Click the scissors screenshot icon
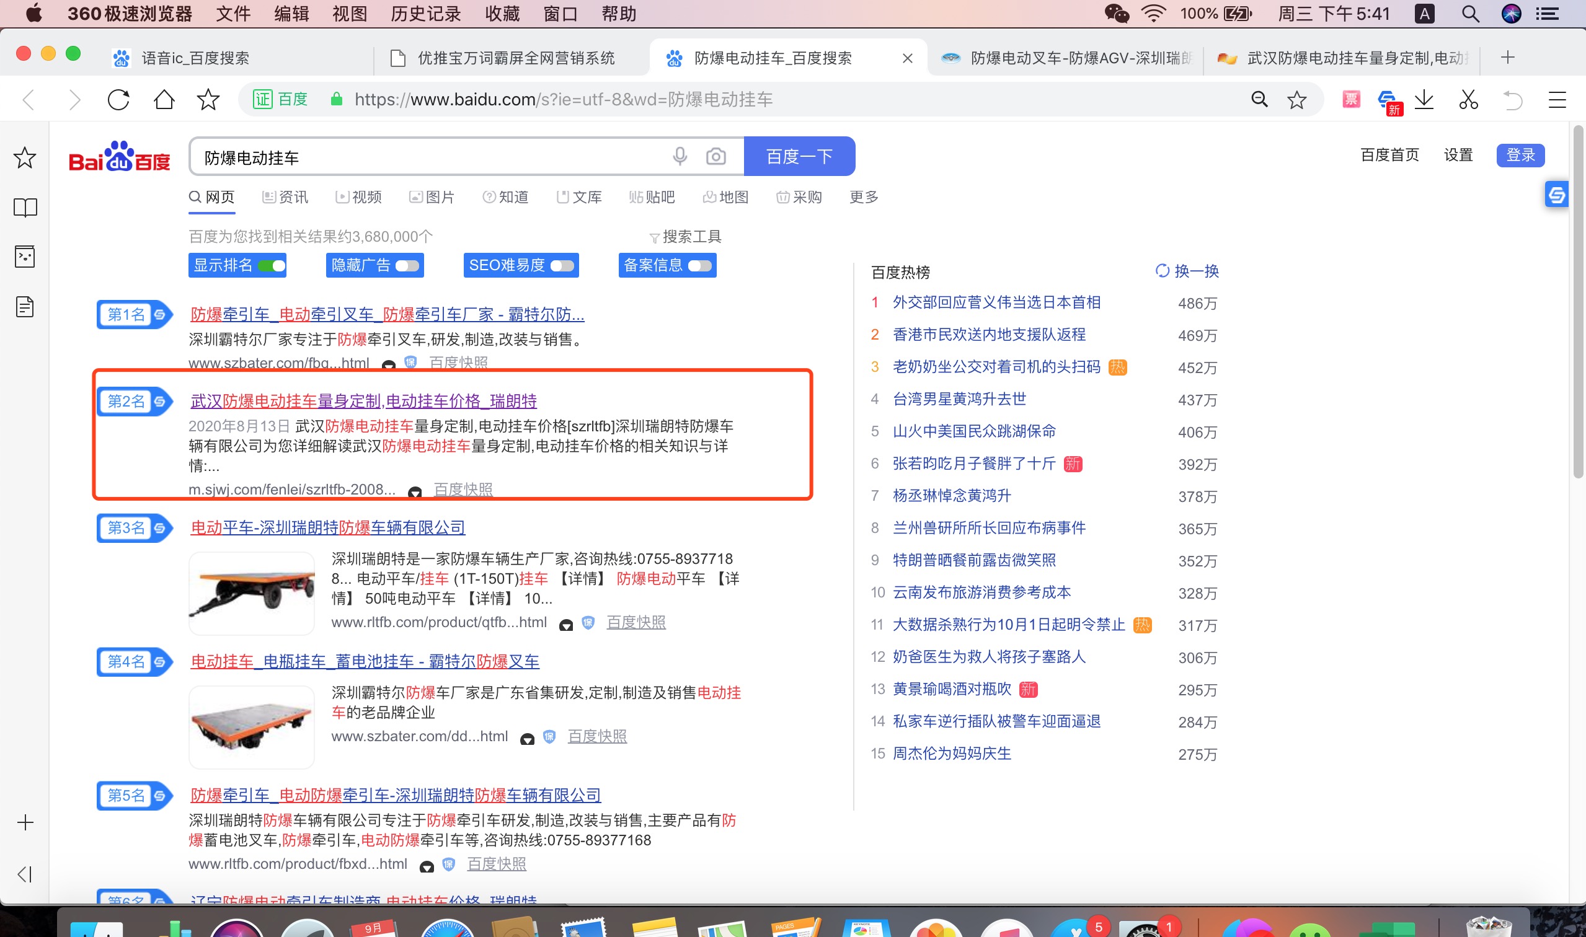Screen dimensions: 1586x937 click(x=1469, y=99)
